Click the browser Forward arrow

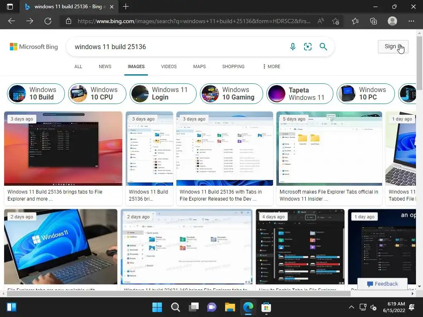click(30, 21)
